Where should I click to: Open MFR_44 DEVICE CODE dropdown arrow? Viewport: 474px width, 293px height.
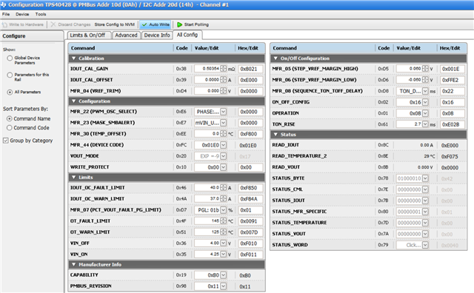tap(223, 145)
